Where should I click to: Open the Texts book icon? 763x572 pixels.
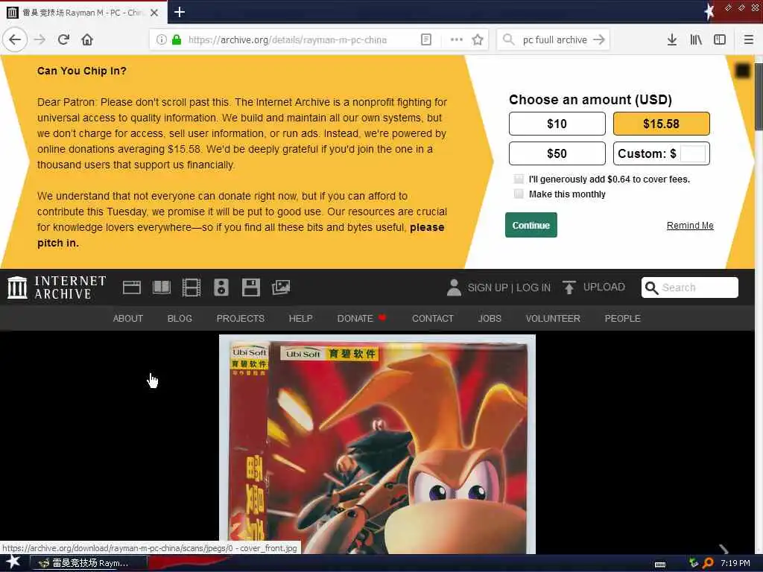(x=162, y=287)
